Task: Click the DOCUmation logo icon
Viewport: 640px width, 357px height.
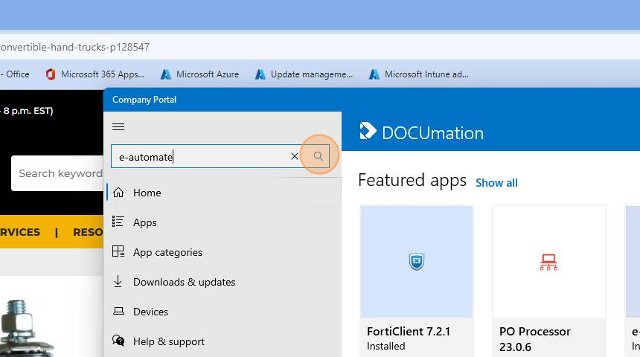Action: click(368, 131)
